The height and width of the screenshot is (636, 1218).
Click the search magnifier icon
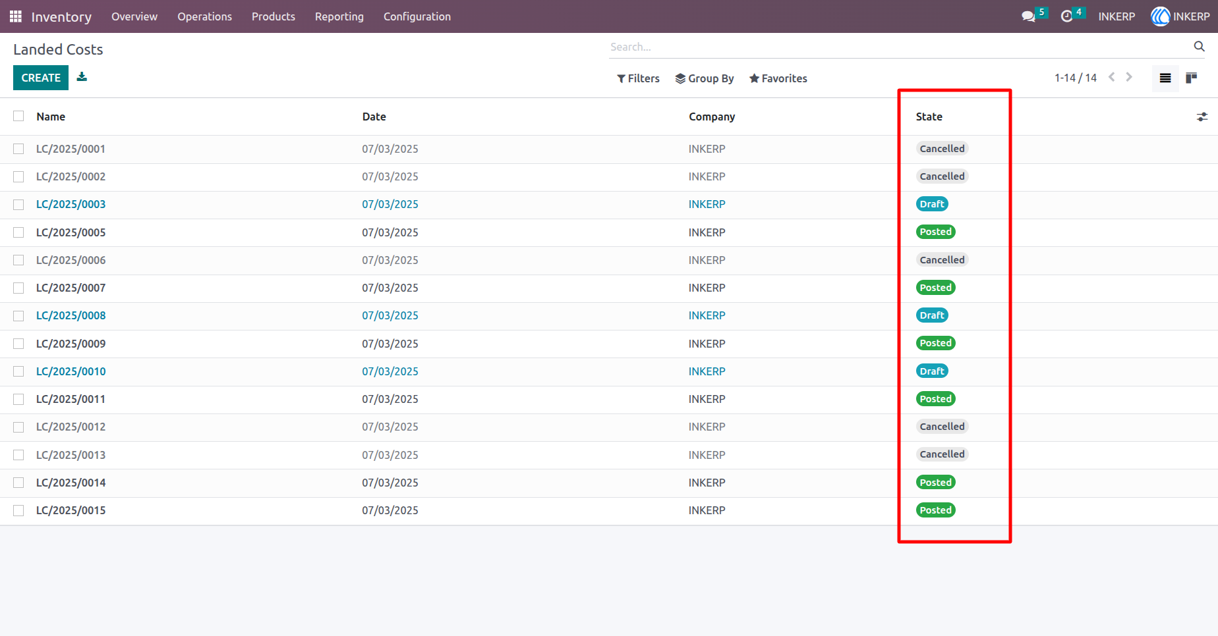[x=1199, y=46]
